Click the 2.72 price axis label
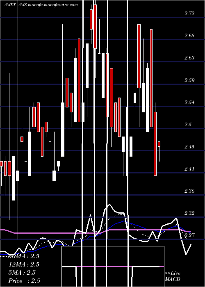This screenshot has height=287, width=205. pyautogui.click(x=189, y=14)
